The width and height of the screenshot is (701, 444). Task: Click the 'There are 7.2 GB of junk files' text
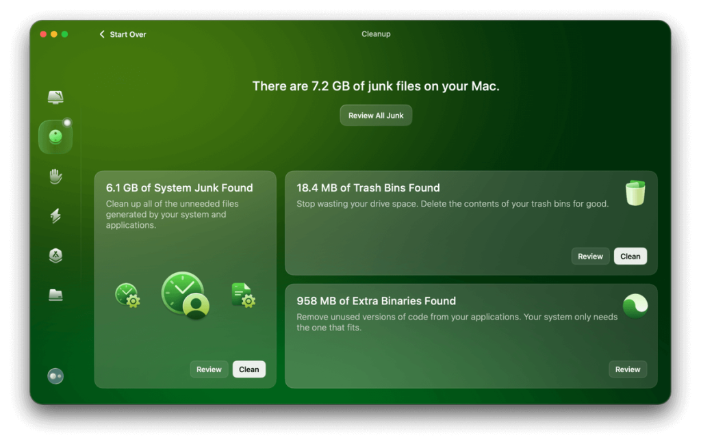coord(376,86)
